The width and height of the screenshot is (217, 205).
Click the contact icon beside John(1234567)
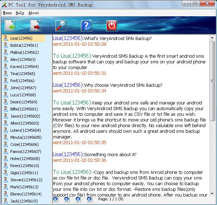pyautogui.click(x=6, y=87)
